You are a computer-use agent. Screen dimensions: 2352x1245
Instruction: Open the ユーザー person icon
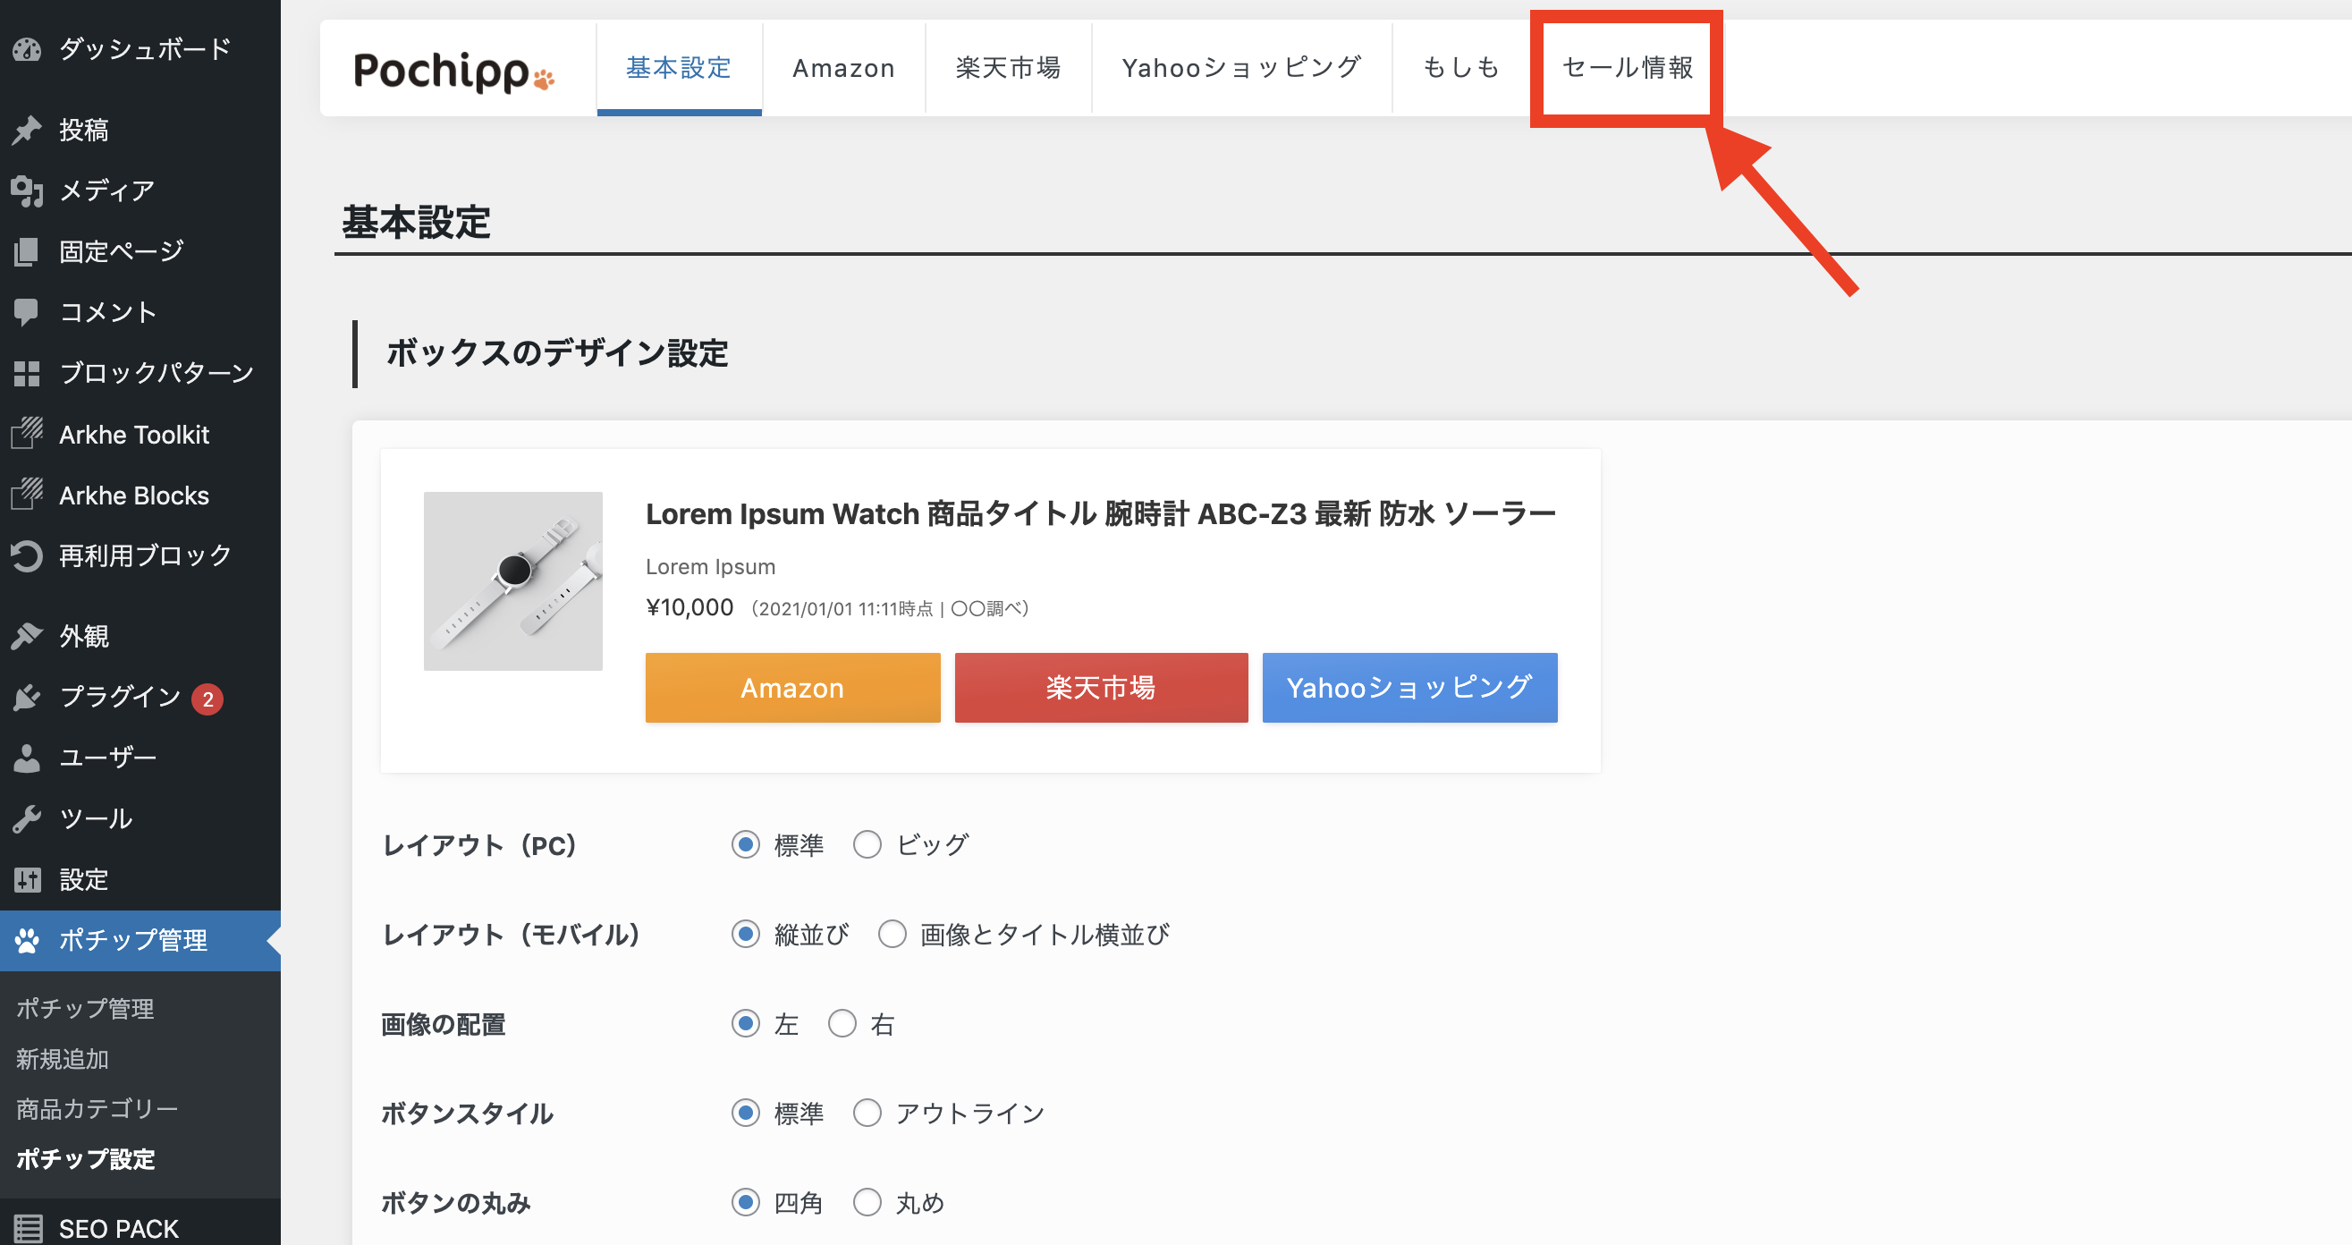click(x=28, y=758)
